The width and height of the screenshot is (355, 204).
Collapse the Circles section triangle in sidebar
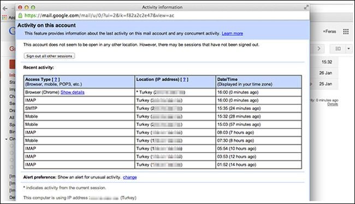[7, 139]
